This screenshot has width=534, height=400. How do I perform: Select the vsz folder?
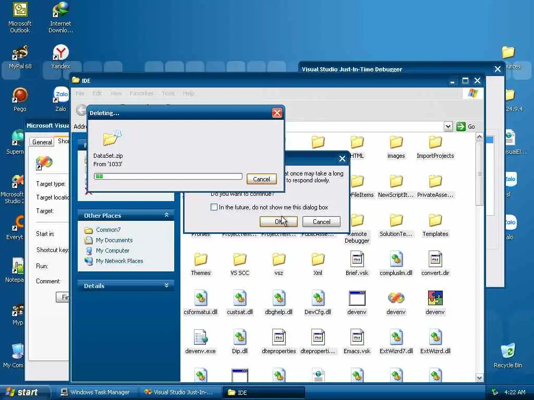[x=278, y=264]
